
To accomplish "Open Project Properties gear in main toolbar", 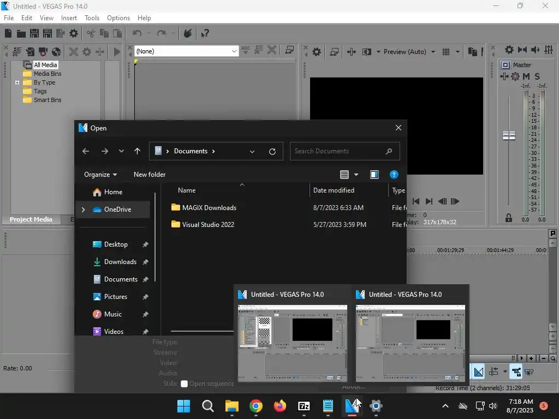I will coord(74,33).
